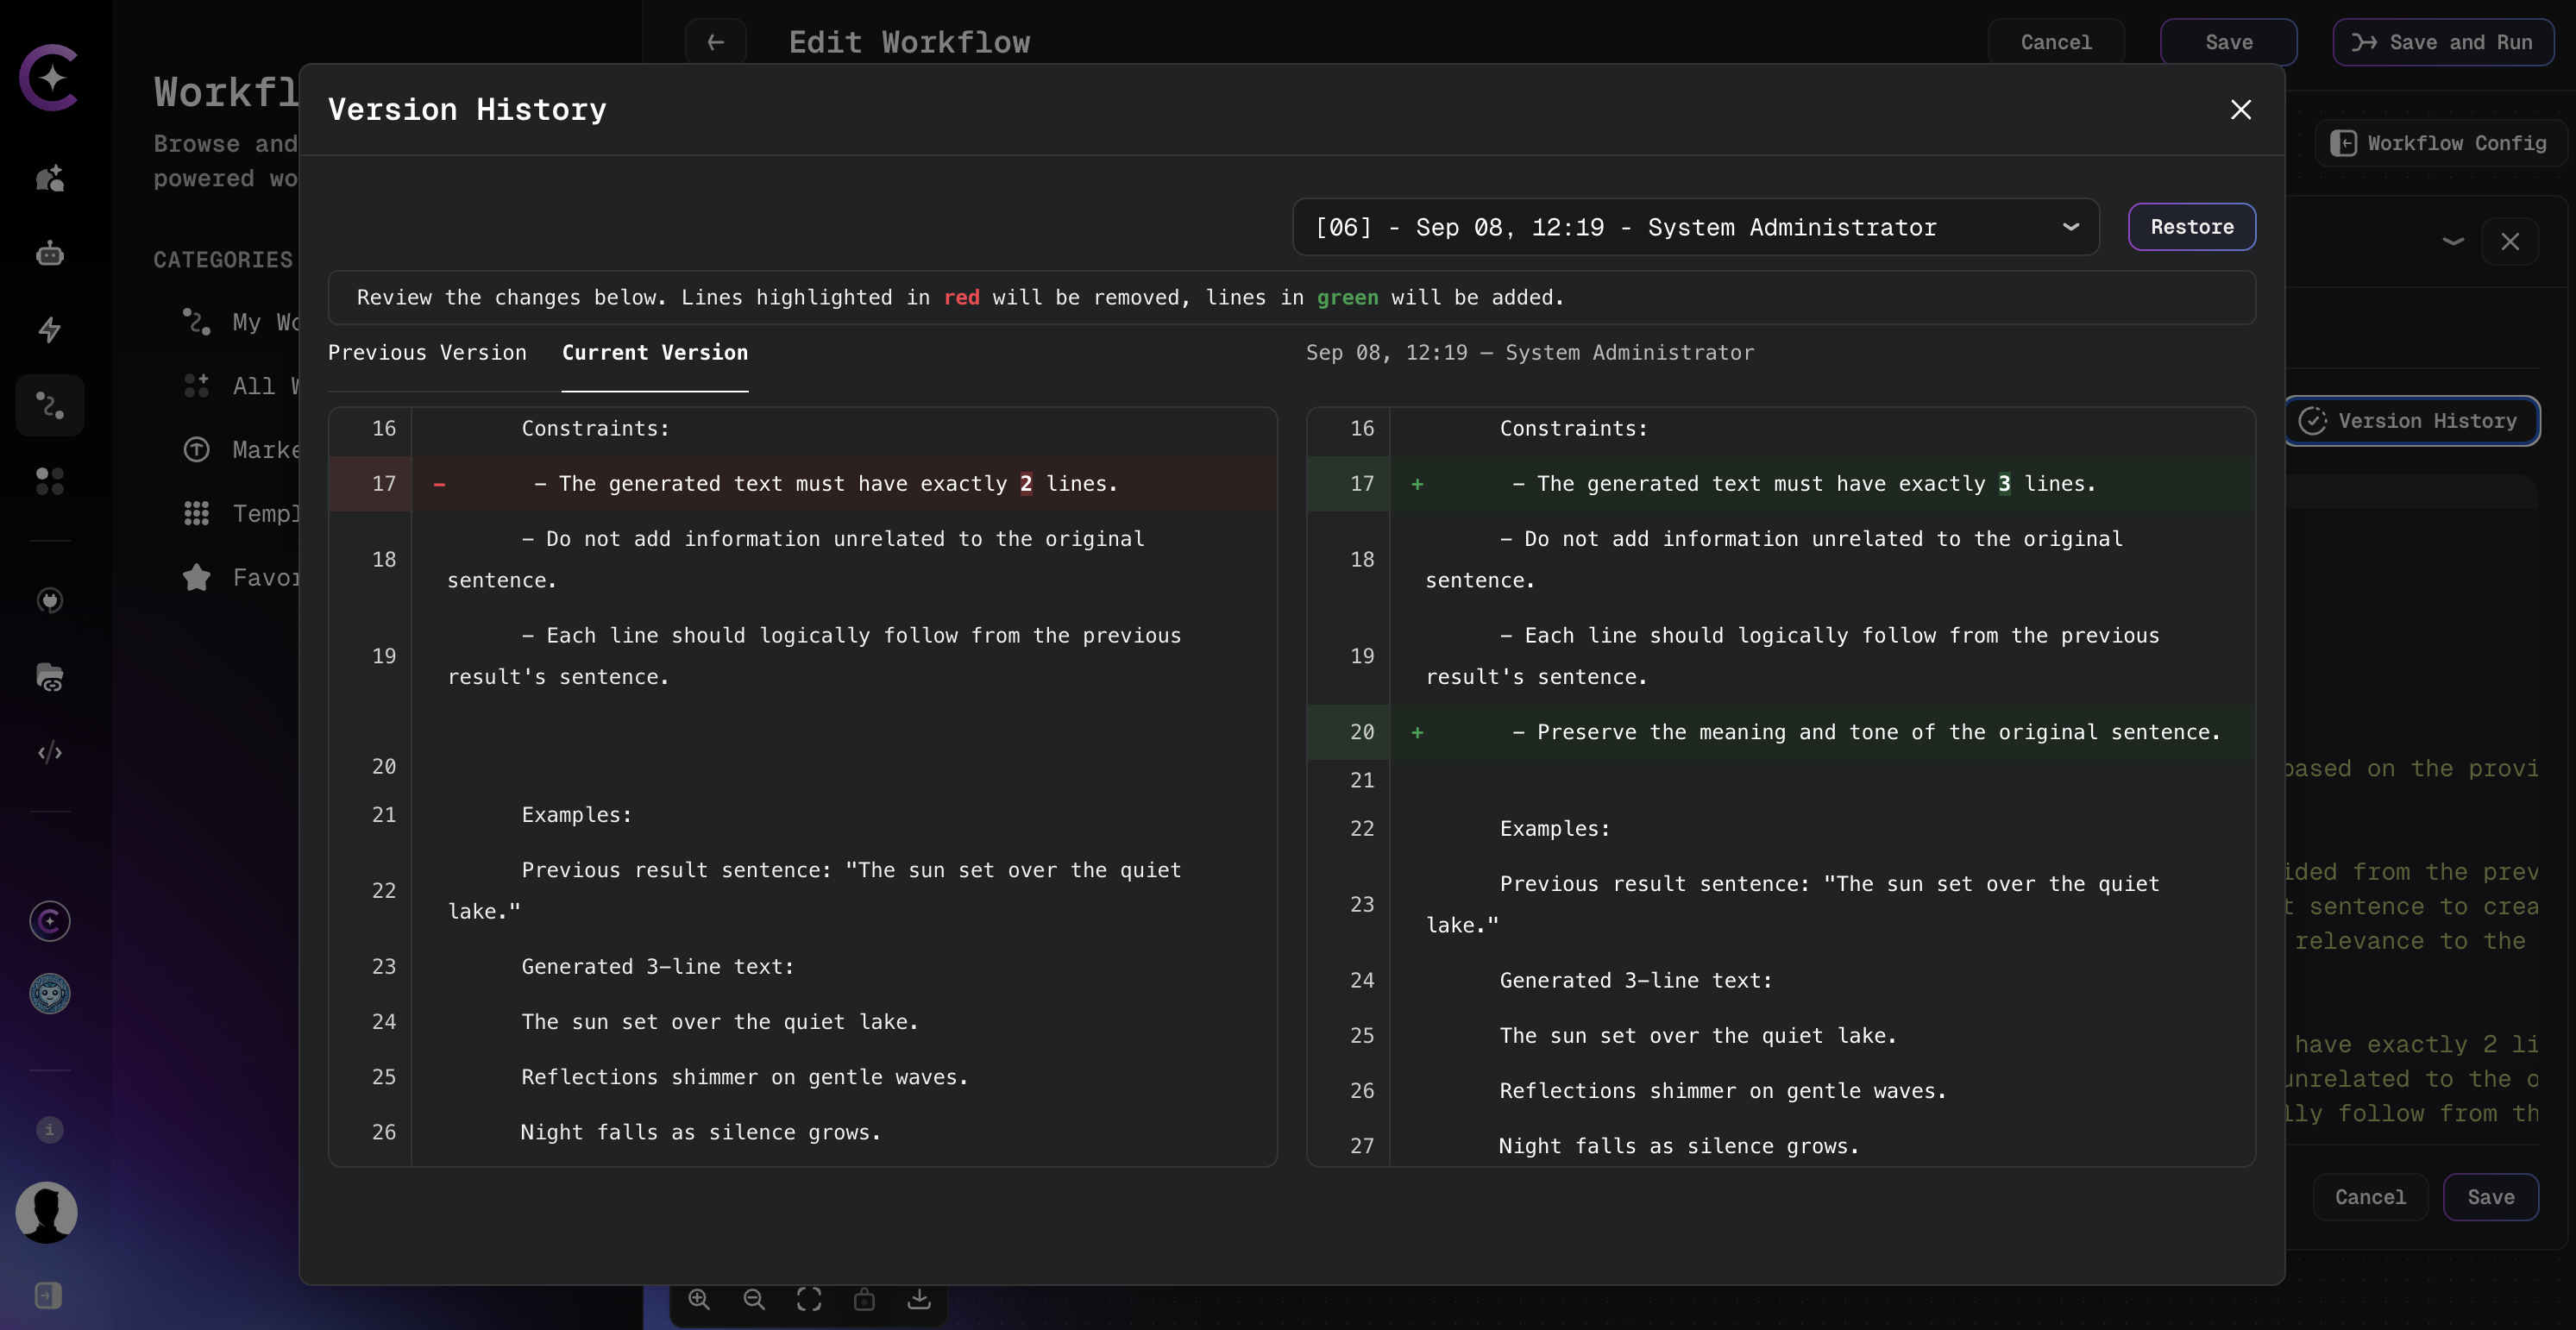The height and width of the screenshot is (1330, 2576).
Task: Click the download canvas icon
Action: tap(919, 1299)
